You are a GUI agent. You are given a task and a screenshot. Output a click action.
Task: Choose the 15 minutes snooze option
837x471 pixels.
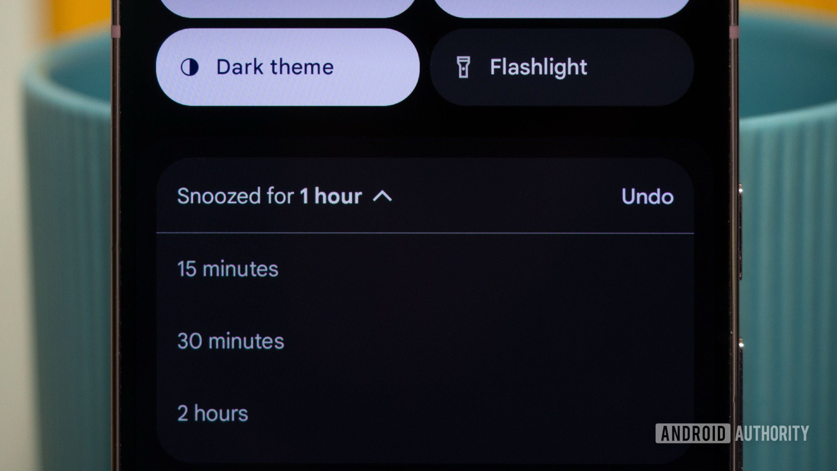pyautogui.click(x=228, y=269)
